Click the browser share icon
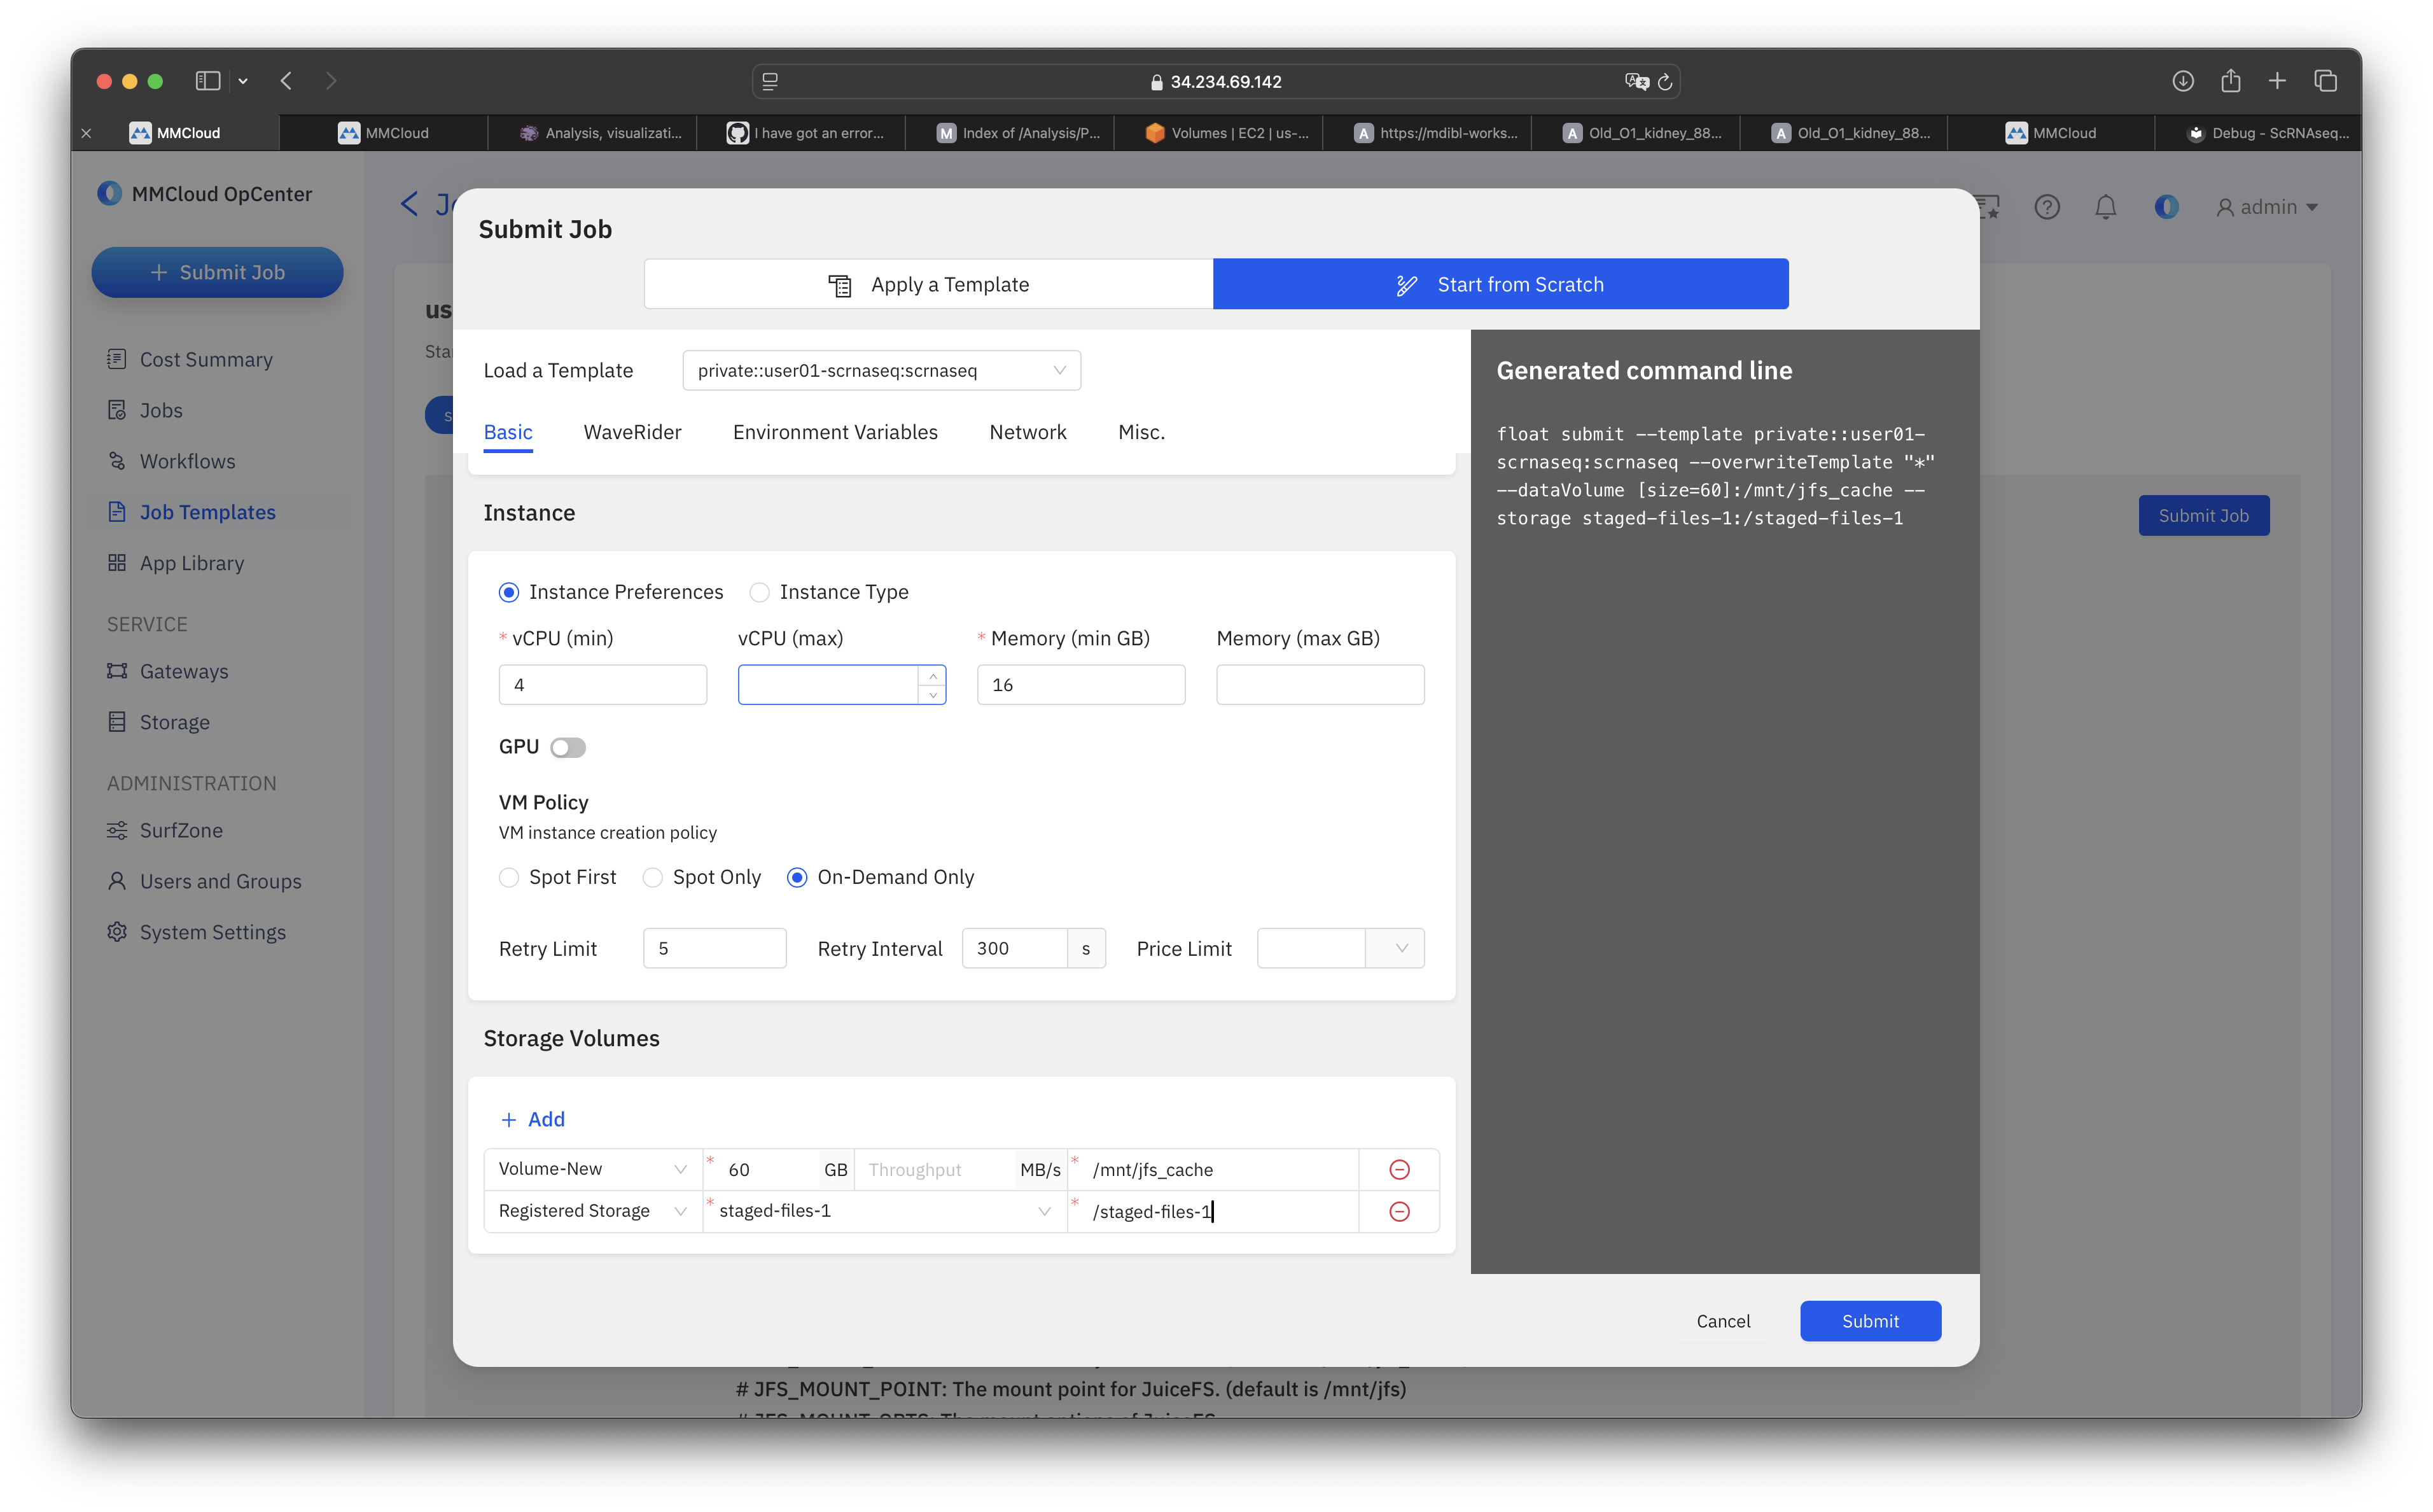 (x=2230, y=81)
